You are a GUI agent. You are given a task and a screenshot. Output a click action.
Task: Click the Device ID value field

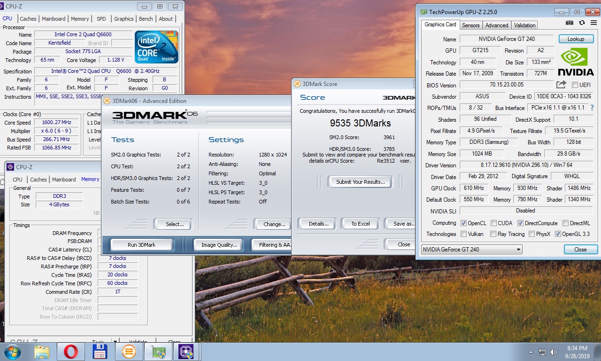point(562,96)
